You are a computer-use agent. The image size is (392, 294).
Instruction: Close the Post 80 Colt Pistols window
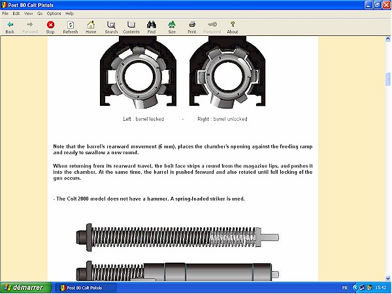click(x=386, y=5)
